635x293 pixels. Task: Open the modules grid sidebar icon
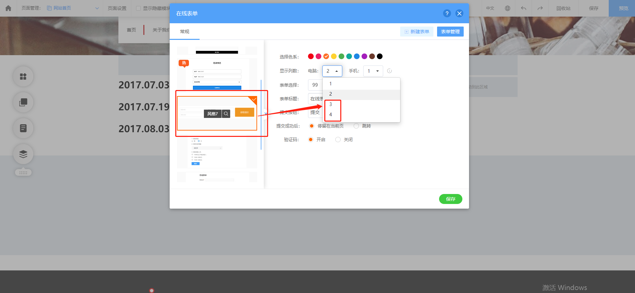23,76
